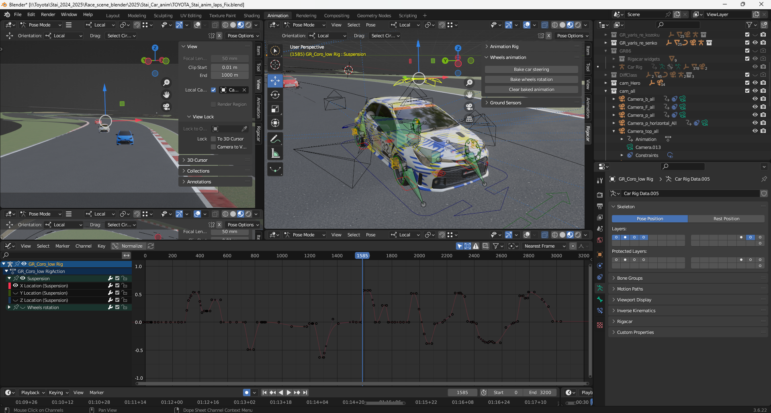Viewport: 771px width, 413px height.
Task: Click the Bake wheels rotation button
Action: (x=531, y=79)
